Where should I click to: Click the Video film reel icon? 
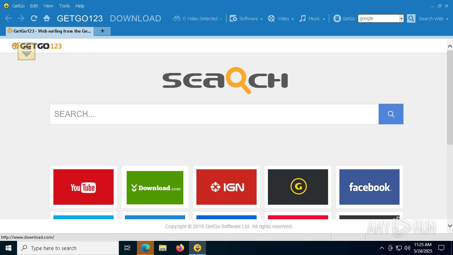click(x=271, y=18)
